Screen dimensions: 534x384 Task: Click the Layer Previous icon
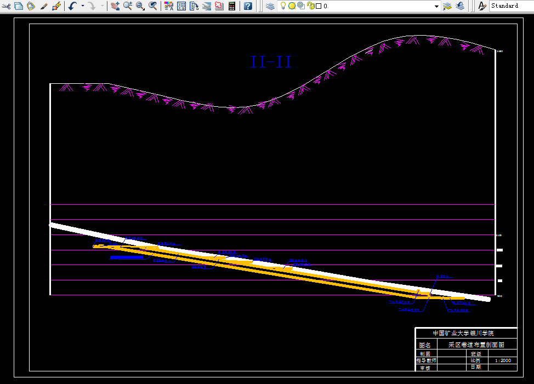point(460,6)
